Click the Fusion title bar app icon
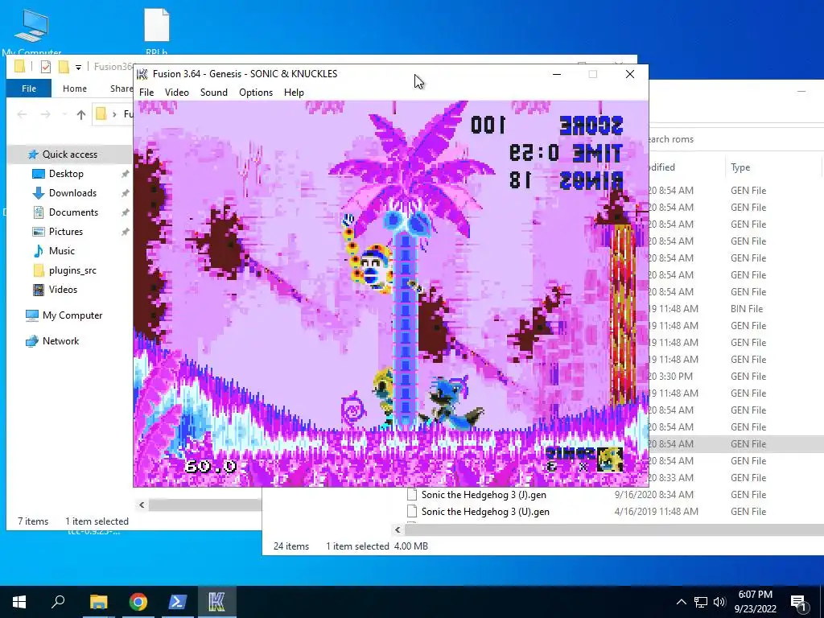824x618 pixels. (142, 74)
